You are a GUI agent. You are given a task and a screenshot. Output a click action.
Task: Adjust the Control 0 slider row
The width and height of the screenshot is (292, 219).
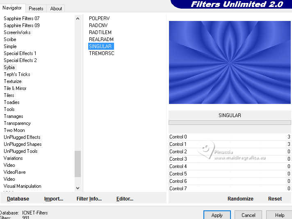(x=230, y=137)
